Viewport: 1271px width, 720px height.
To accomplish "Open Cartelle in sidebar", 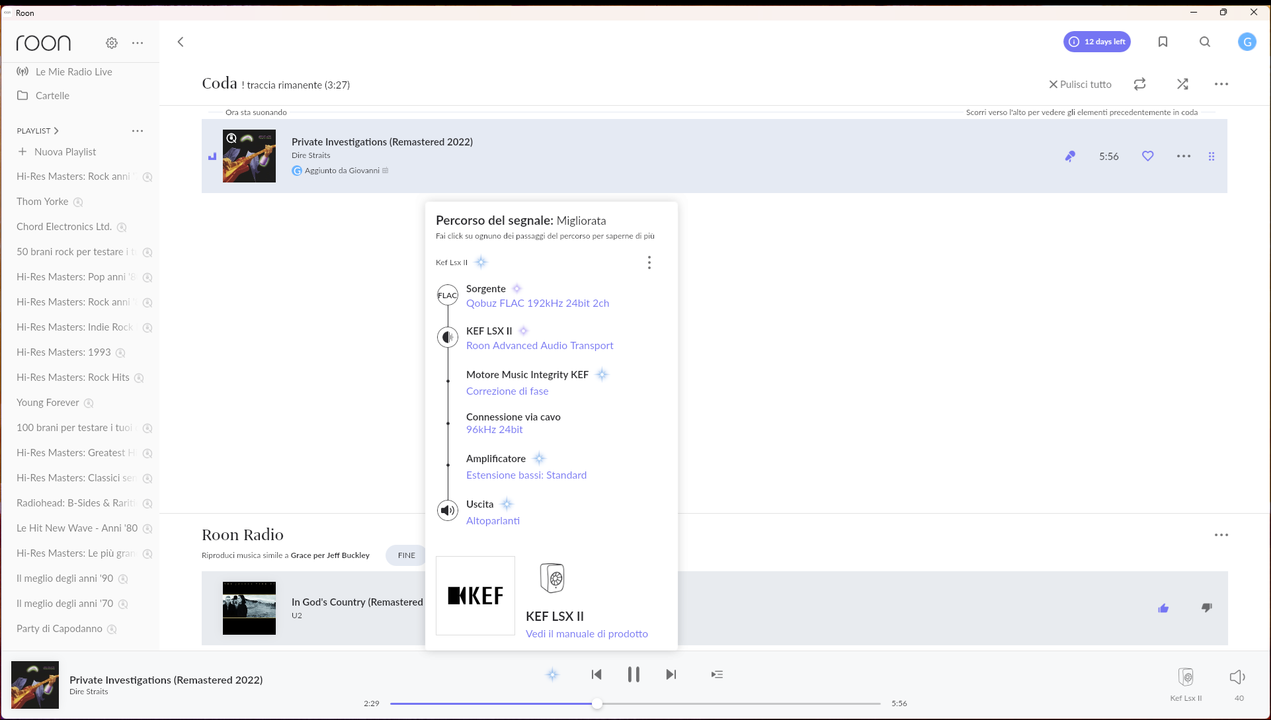I will tap(43, 95).
